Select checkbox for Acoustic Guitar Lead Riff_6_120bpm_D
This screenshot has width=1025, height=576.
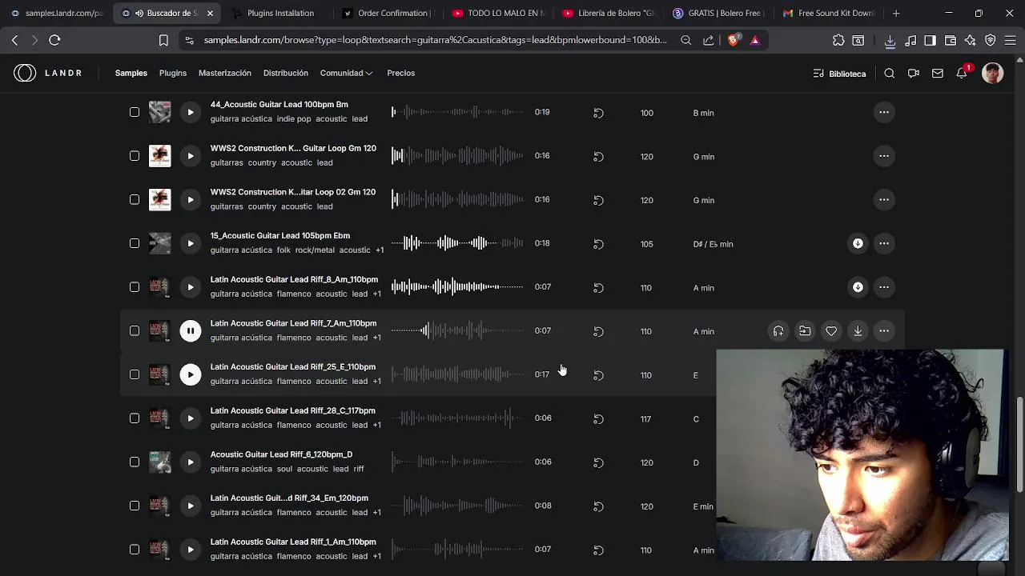point(135,462)
